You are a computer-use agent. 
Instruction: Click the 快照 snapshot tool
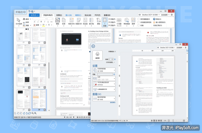[x=26, y=22]
